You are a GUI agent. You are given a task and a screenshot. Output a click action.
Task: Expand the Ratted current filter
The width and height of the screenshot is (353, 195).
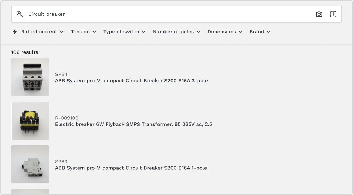pos(42,32)
